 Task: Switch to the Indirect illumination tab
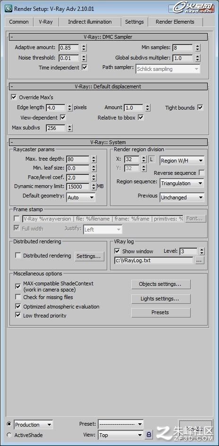point(90,22)
